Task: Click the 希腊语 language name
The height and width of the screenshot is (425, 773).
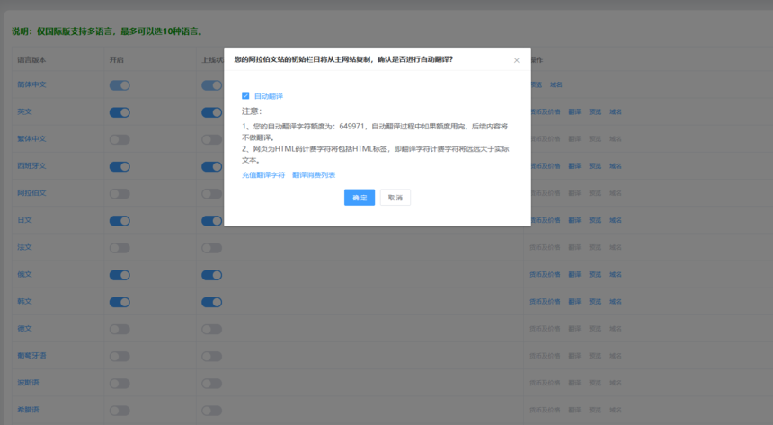Action: point(28,411)
